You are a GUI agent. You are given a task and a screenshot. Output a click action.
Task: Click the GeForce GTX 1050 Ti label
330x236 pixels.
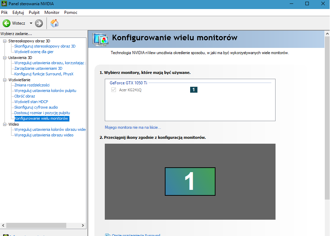[x=128, y=83]
